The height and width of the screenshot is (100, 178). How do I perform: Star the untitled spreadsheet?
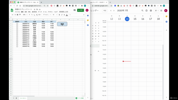(34, 9)
